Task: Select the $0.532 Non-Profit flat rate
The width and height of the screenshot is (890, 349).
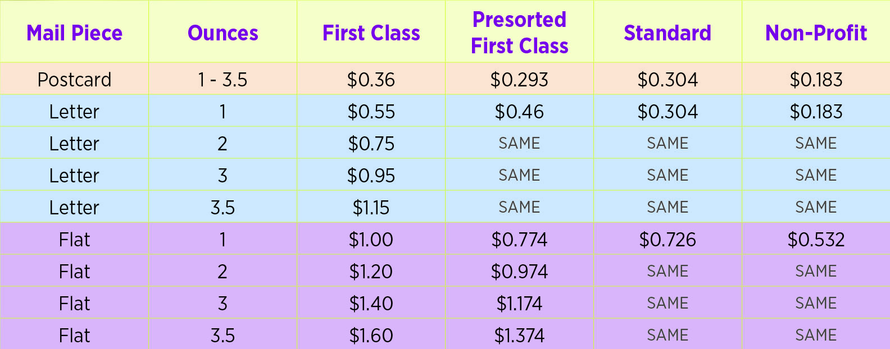Action: [x=816, y=240]
